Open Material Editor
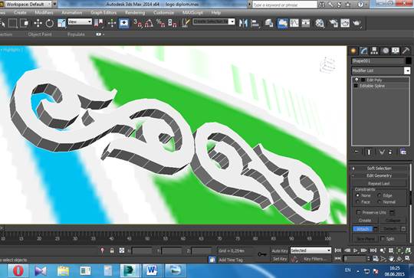 pos(320,23)
